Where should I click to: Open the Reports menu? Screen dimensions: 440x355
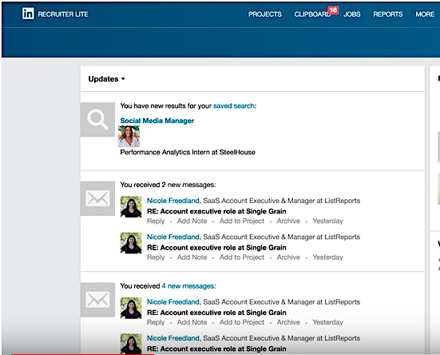388,14
